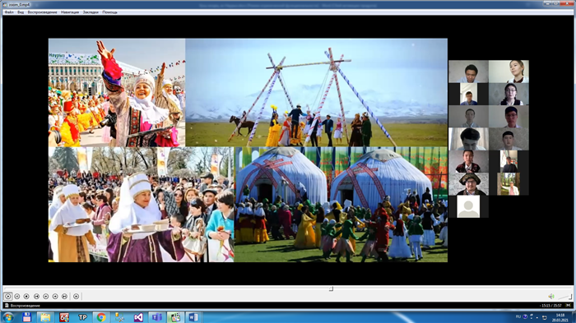Adjust the volume slider knob

[x=570, y=297]
